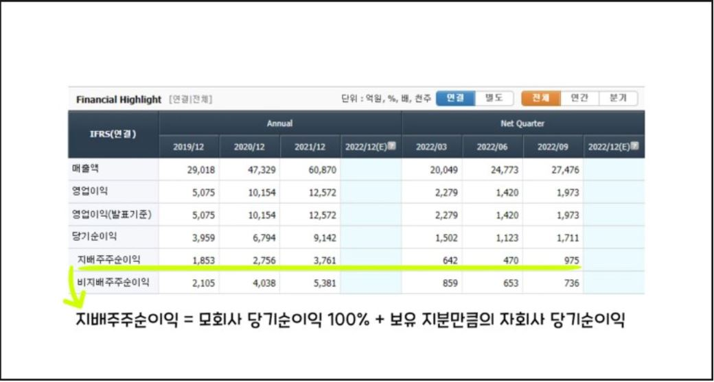Click non-controlling value 5,381
Image resolution: width=714 pixels, height=382 pixels.
click(x=325, y=284)
